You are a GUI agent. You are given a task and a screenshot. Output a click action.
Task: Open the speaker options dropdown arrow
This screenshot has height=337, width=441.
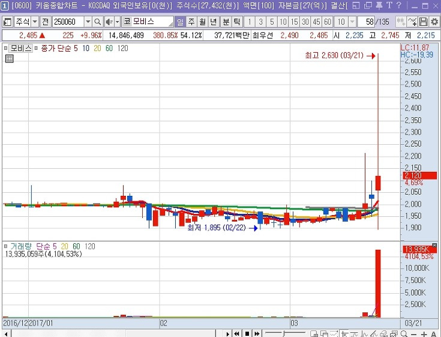117,22
